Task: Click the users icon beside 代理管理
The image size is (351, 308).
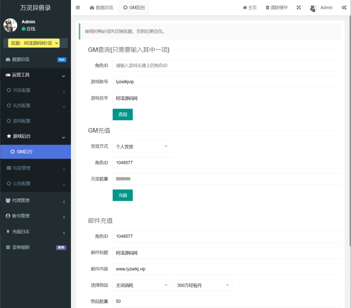Action: (x=8, y=201)
